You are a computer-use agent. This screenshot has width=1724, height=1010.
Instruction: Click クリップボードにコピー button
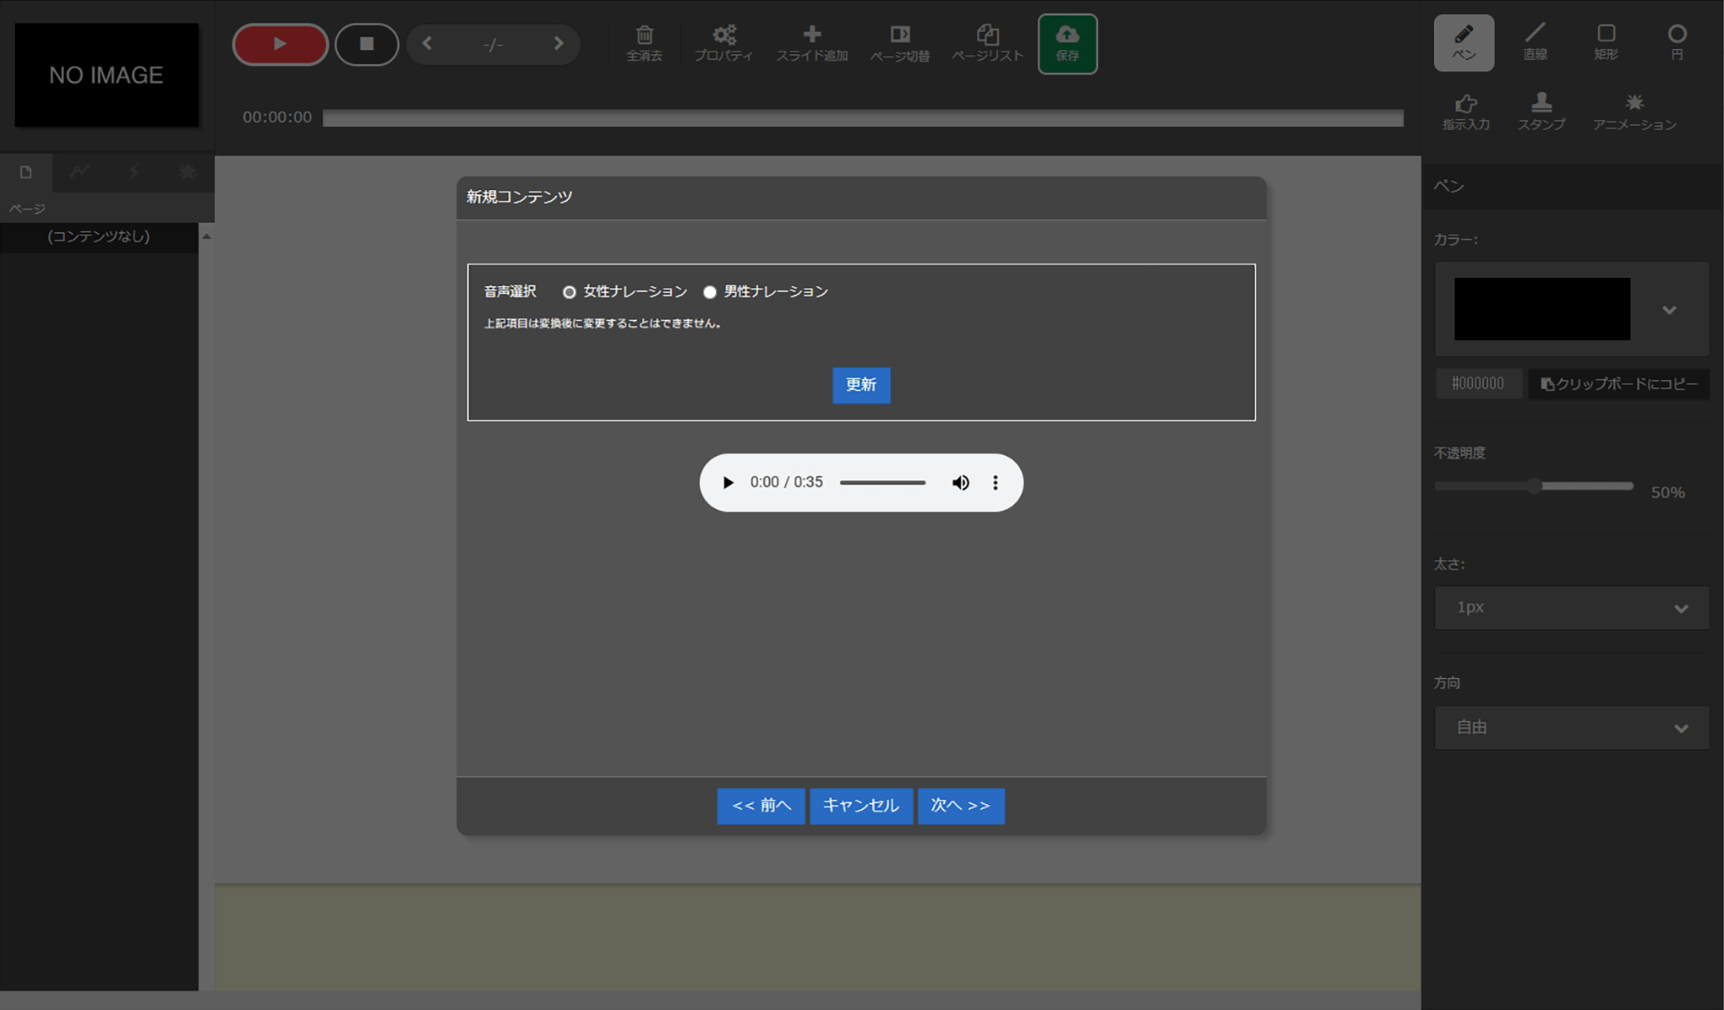1619,384
